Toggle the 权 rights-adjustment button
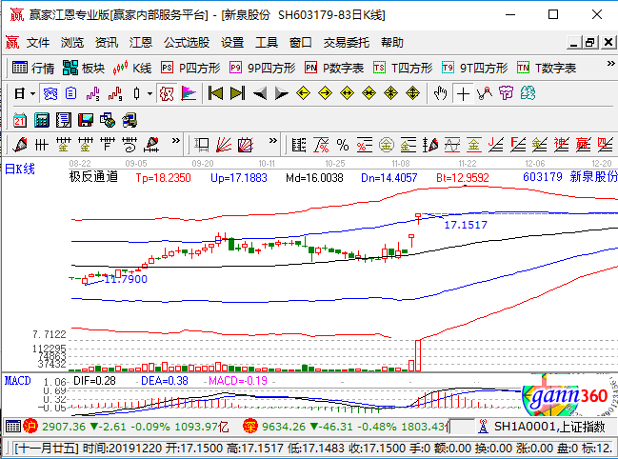The height and width of the screenshot is (459, 618). click(167, 93)
